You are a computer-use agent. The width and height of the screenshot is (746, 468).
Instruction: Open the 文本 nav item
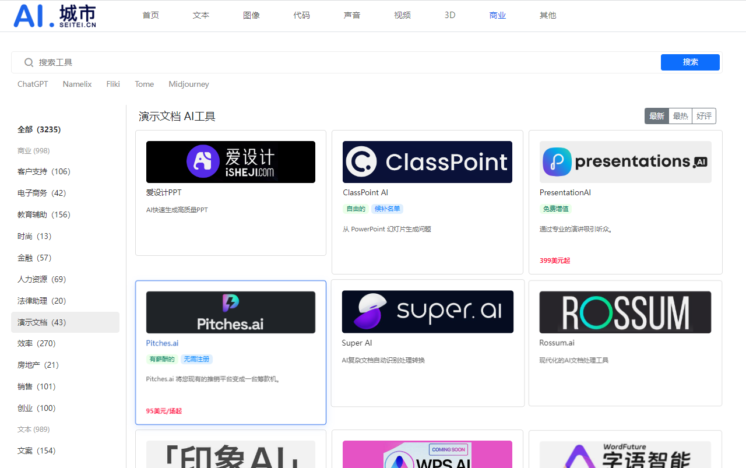[x=201, y=15]
